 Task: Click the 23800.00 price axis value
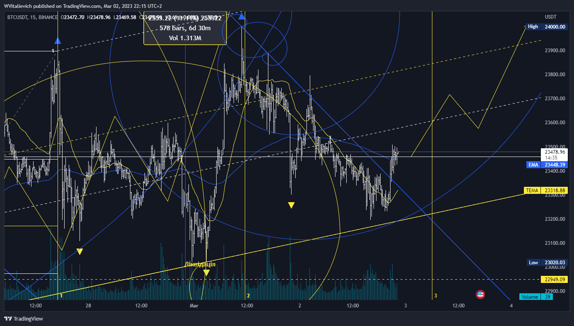555,75
